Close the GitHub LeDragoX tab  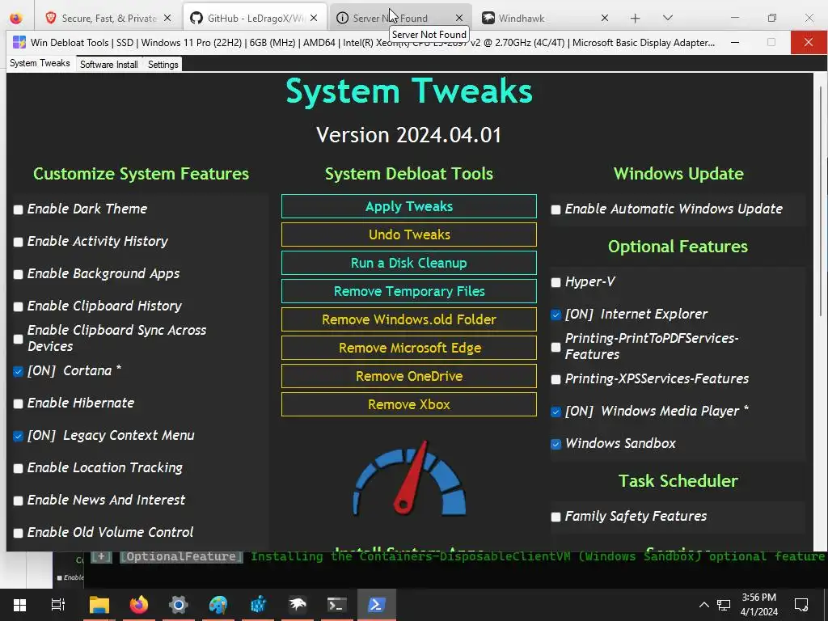point(314,18)
